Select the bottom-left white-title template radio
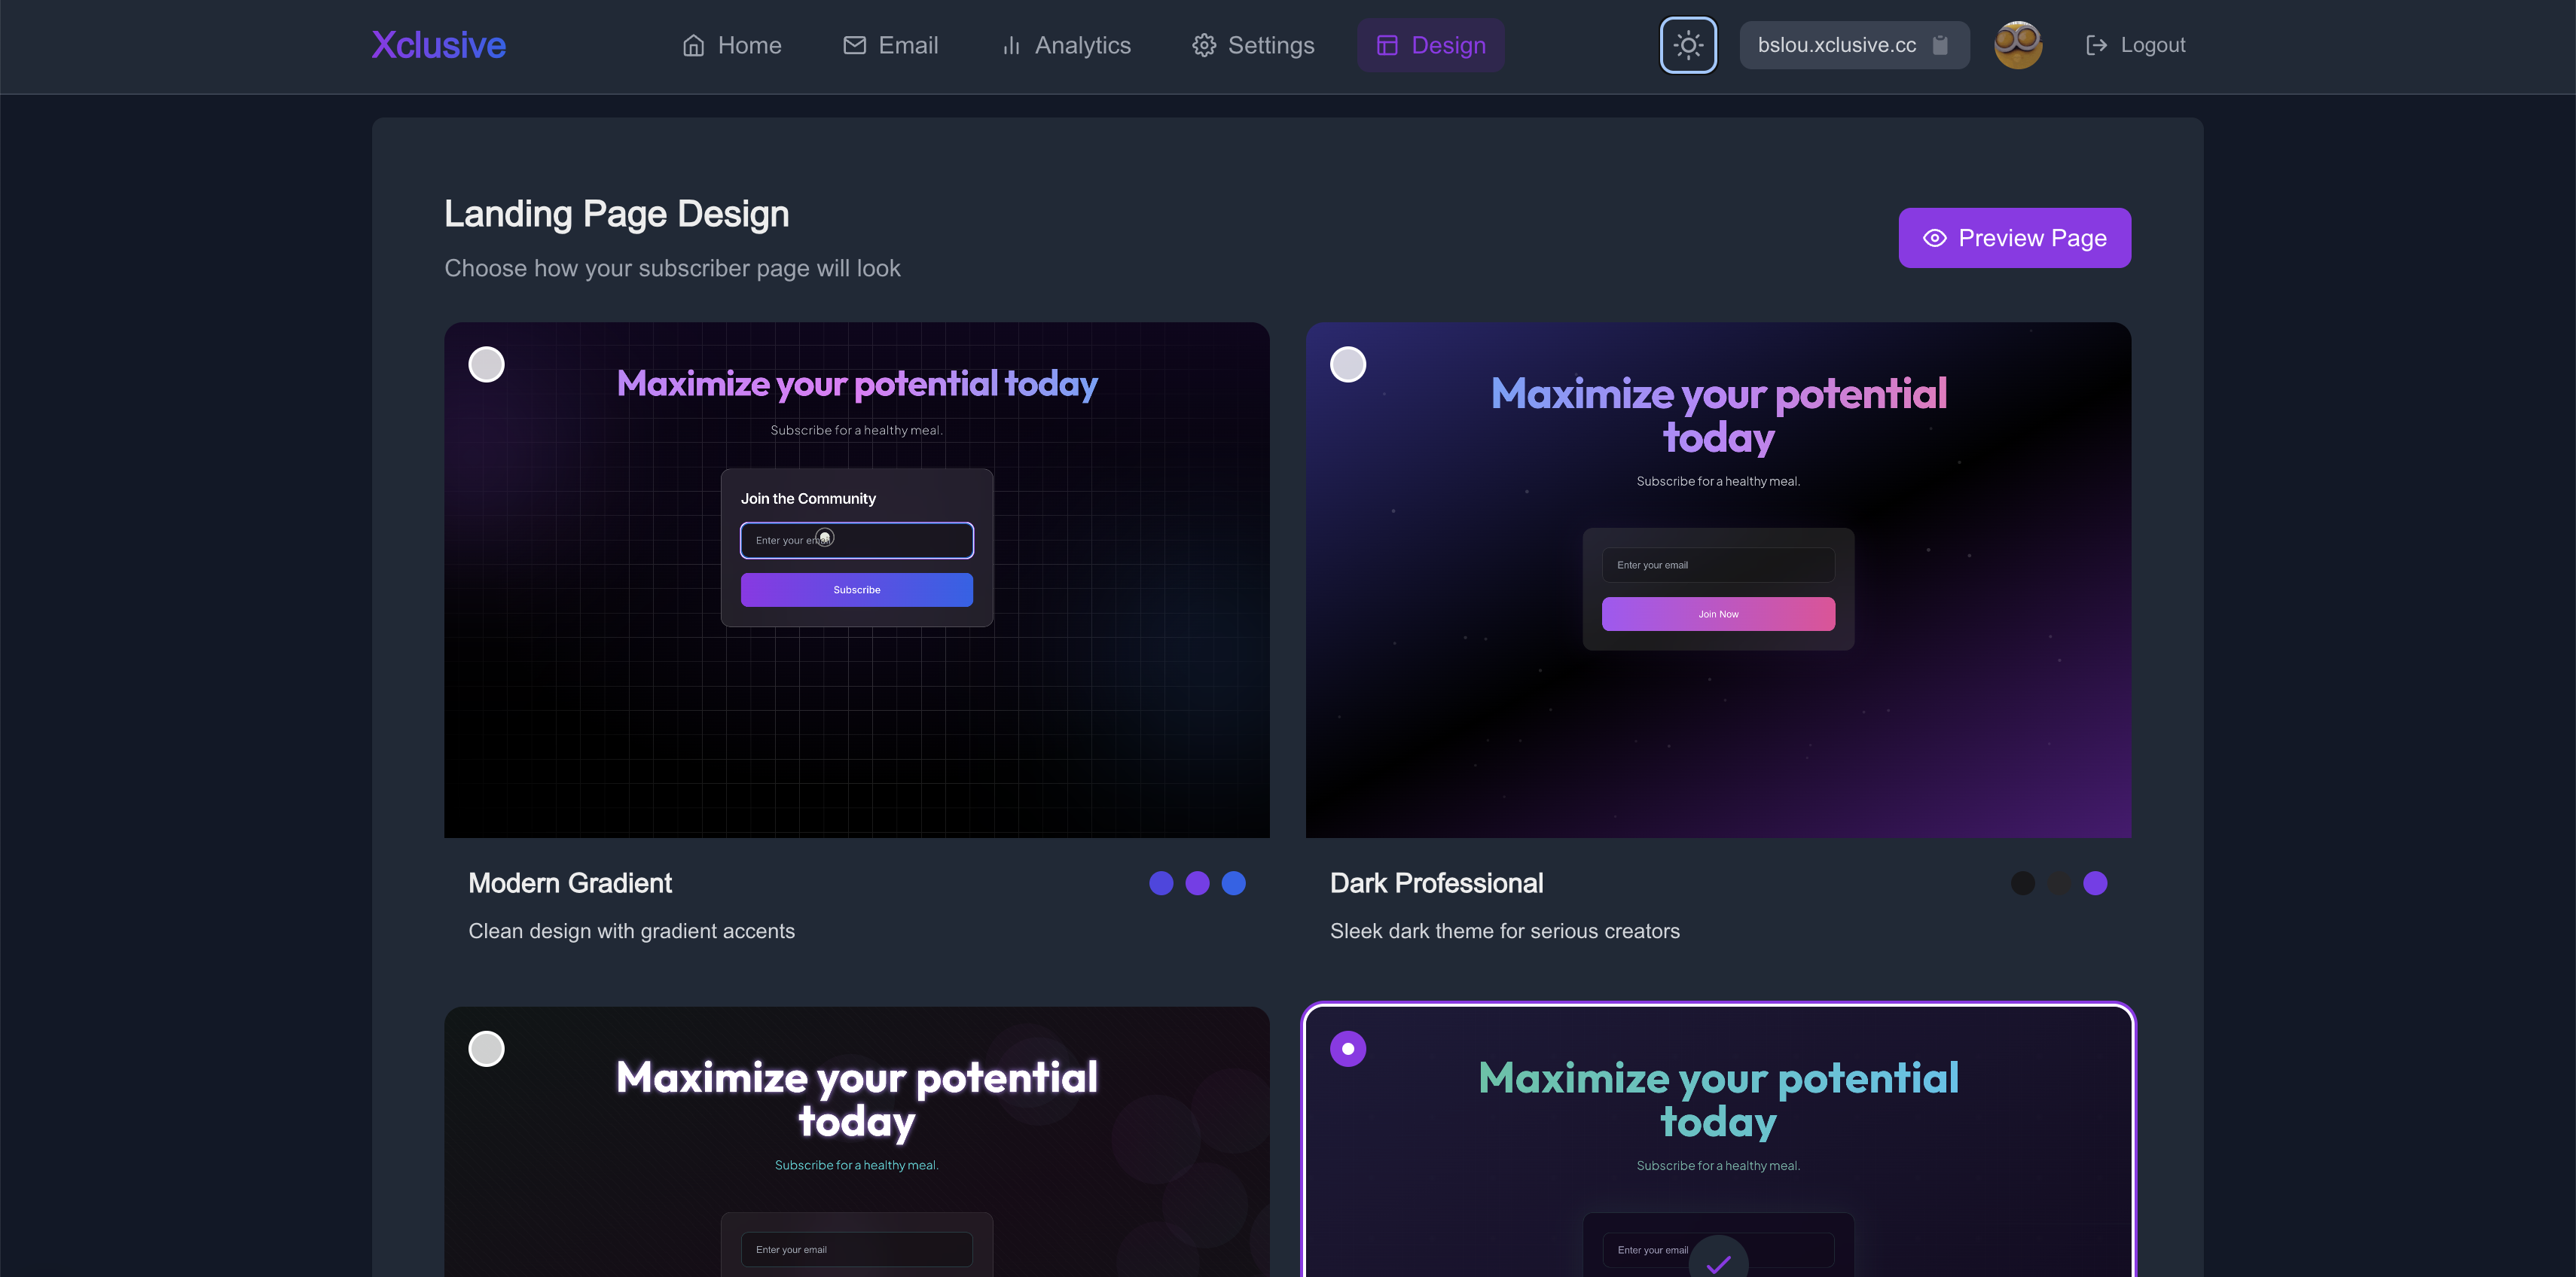Image resolution: width=2576 pixels, height=1277 pixels. (x=486, y=1049)
